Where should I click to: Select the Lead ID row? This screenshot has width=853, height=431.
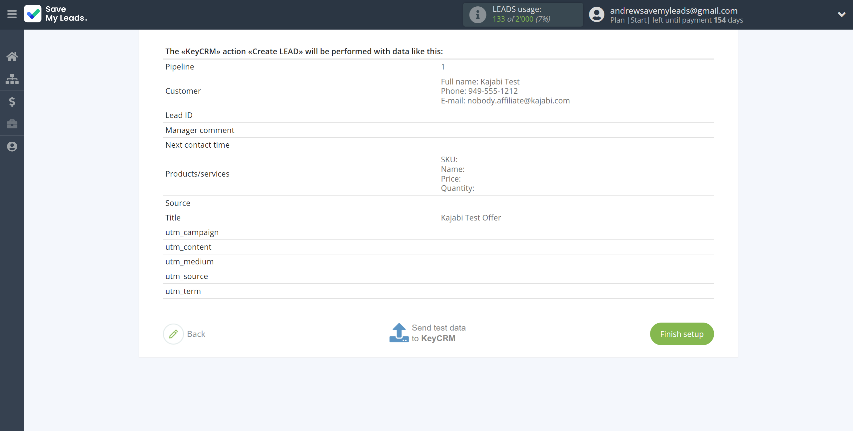(438, 115)
